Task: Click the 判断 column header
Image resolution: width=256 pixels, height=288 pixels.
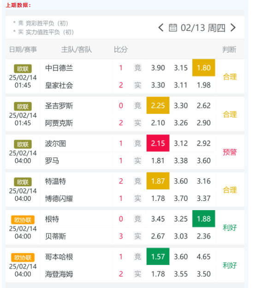Action: (x=229, y=49)
